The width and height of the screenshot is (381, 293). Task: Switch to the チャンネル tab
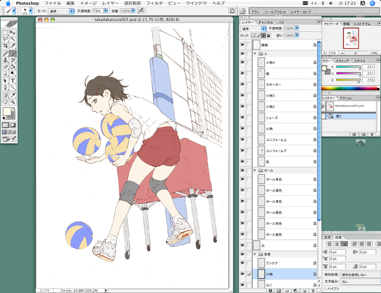[x=265, y=22]
